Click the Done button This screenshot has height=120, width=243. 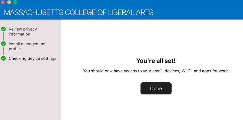click(156, 88)
